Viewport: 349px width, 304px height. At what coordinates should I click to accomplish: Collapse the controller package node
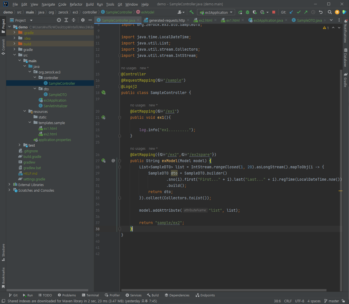[x=35, y=77]
